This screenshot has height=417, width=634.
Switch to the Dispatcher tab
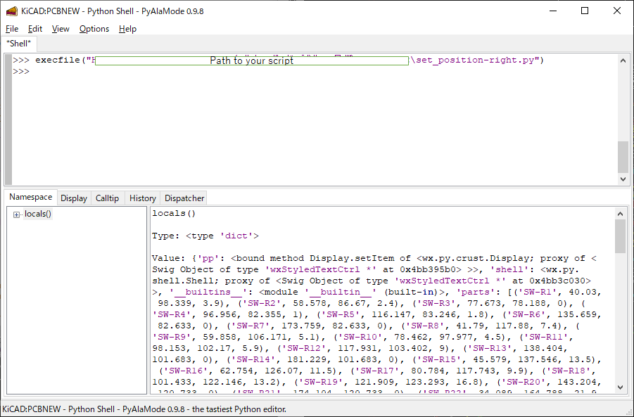(x=184, y=198)
